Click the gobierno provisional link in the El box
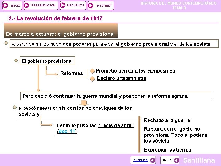 [50, 61]
